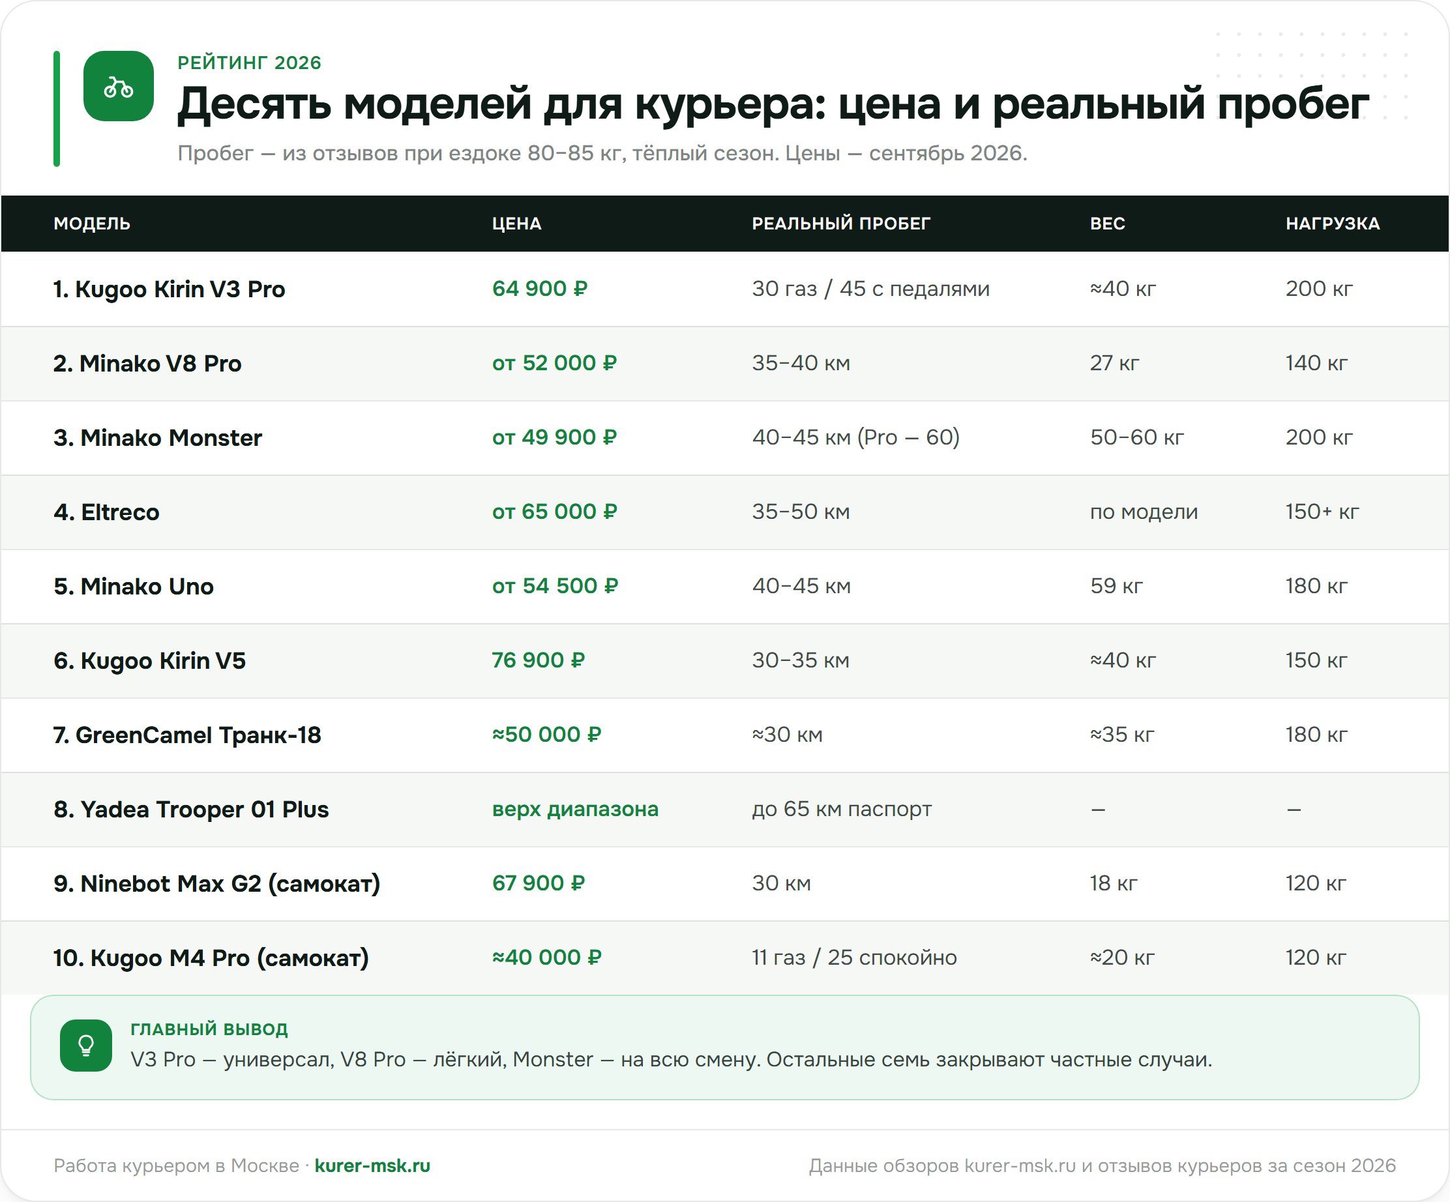Viewport: 1450px width, 1202px height.
Task: Select the price «от 54 500 ₽»
Action: point(555,586)
